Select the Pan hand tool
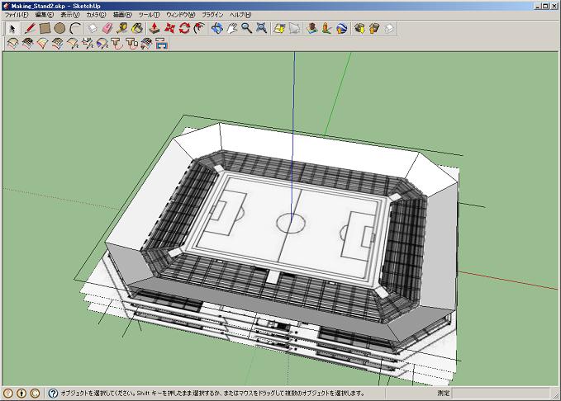Image resolution: width=561 pixels, height=401 pixels. point(231,28)
